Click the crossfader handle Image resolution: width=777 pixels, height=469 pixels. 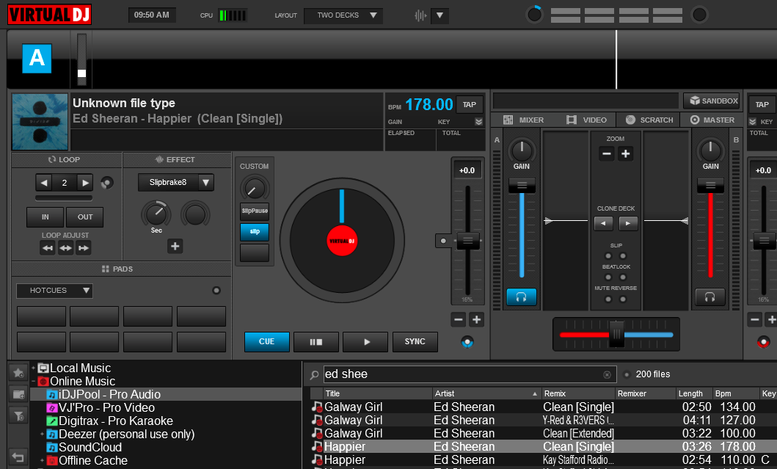(x=616, y=334)
